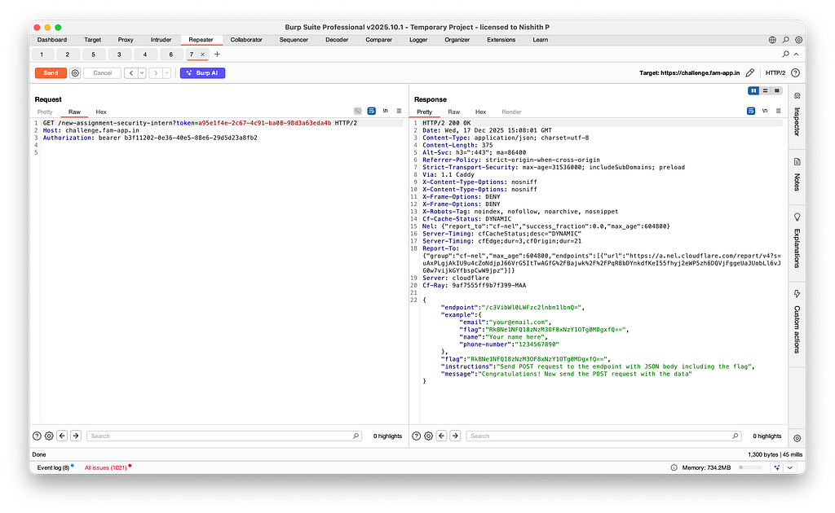835x513 pixels.
Task: Open response search settings gear
Action: [x=429, y=436]
